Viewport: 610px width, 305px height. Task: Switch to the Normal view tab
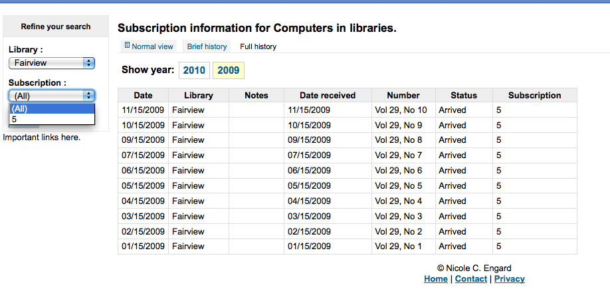[152, 47]
